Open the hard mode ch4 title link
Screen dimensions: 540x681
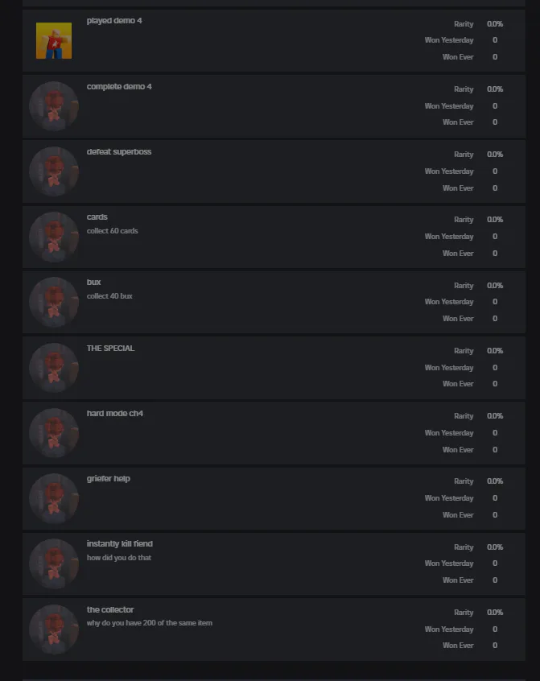pos(115,414)
